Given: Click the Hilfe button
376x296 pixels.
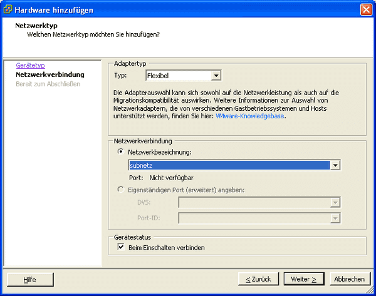Looking at the screenshot, I should click(x=30, y=280).
